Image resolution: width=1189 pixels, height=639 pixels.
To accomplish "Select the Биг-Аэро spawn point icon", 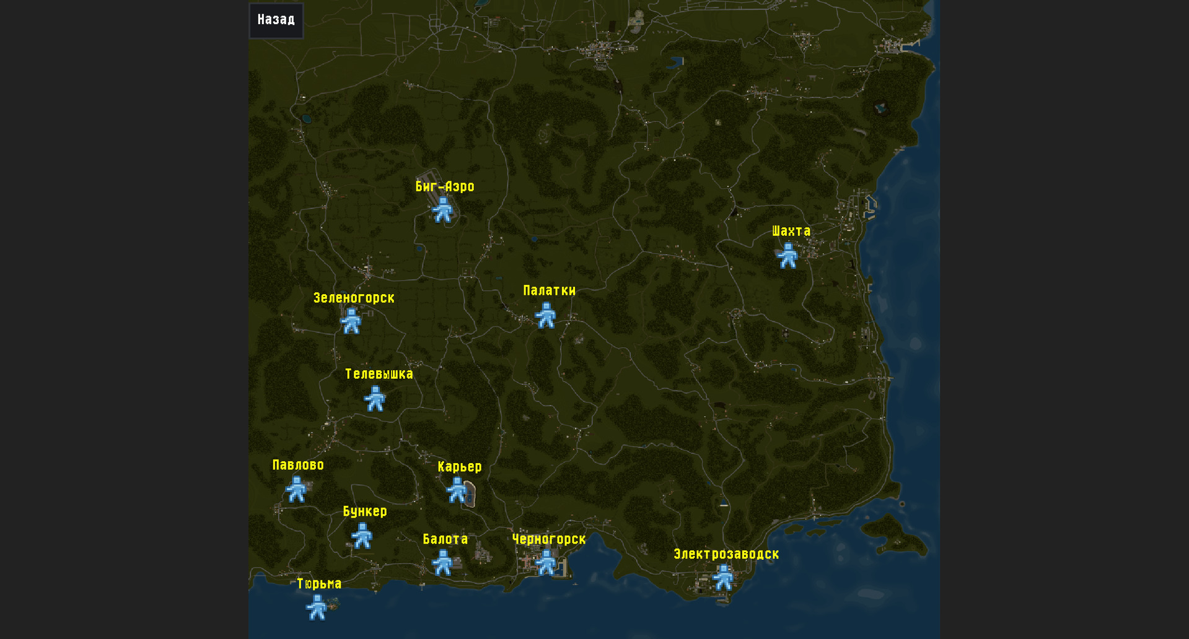I will (x=442, y=211).
